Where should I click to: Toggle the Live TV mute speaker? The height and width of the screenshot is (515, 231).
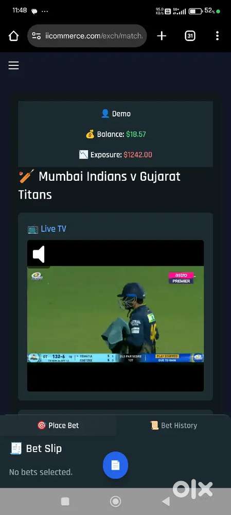(39, 254)
